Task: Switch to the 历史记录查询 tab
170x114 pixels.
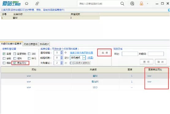Action: click(31, 44)
